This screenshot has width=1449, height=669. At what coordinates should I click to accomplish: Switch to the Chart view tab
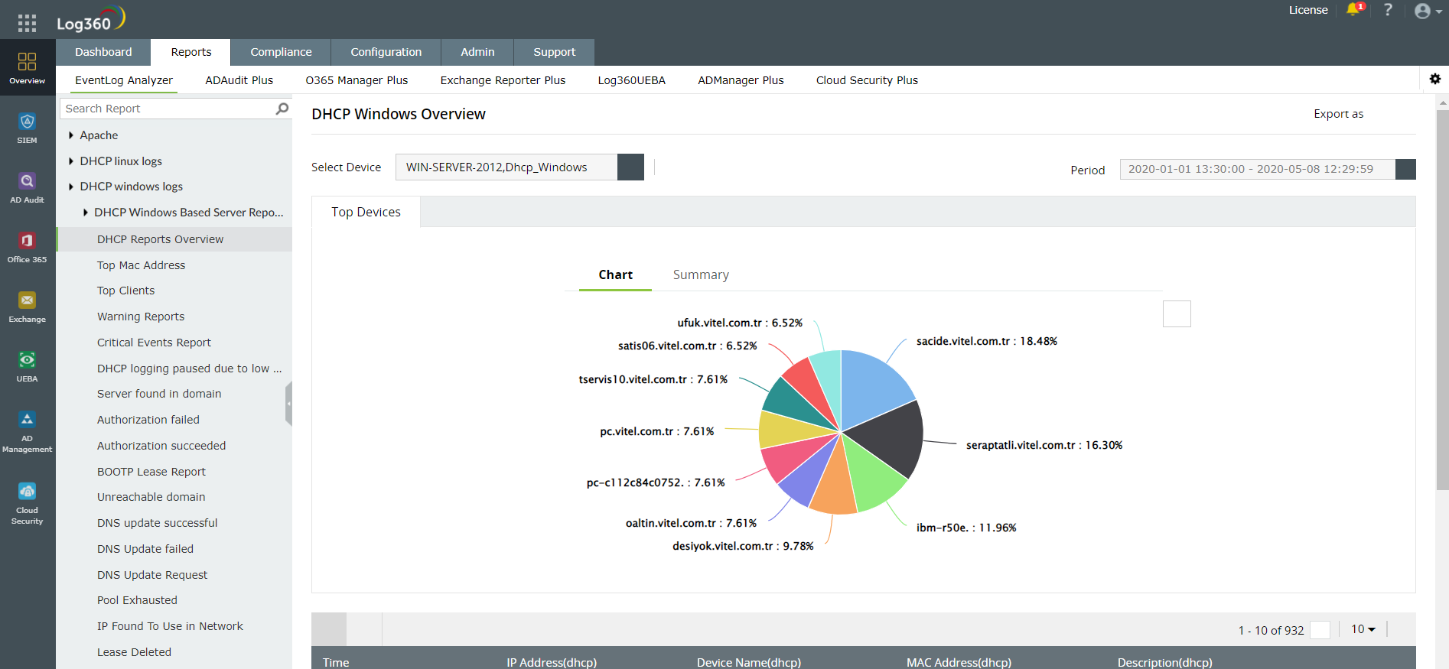pos(615,274)
